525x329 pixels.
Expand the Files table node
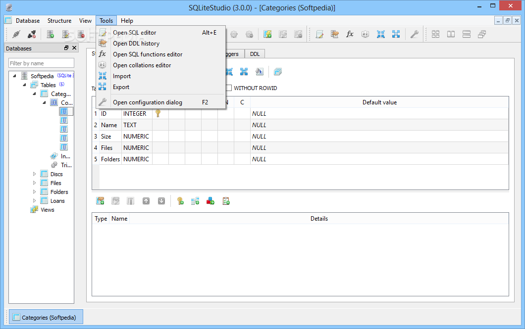pyautogui.click(x=34, y=183)
